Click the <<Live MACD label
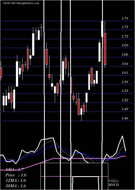This screenshot has width=135, height=190. tap(114, 183)
